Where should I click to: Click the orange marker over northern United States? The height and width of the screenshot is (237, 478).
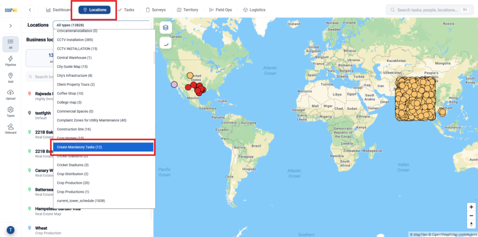coord(190,75)
